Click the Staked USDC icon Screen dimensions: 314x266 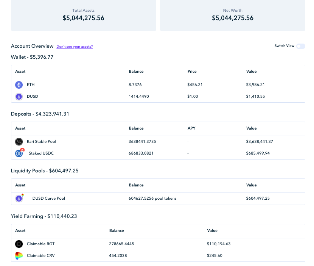pos(19,153)
